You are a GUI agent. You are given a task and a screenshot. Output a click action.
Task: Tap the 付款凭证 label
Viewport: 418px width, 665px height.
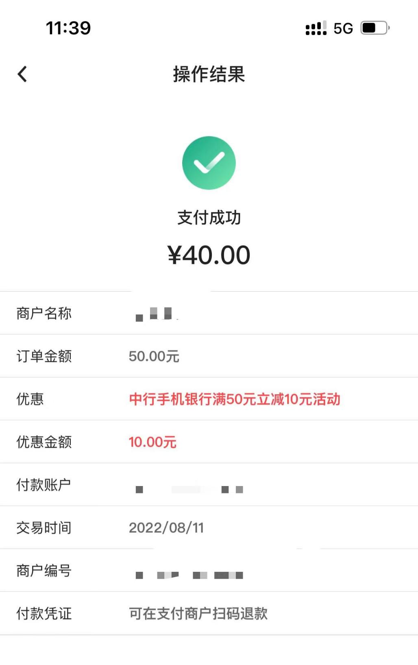tap(44, 613)
